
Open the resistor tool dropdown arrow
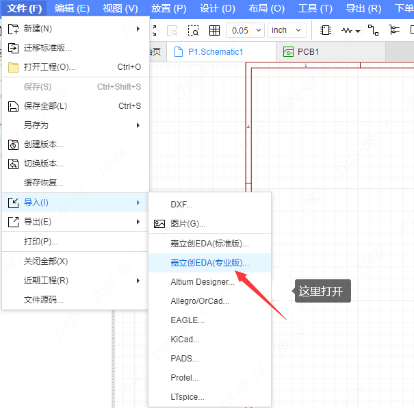pos(358,31)
